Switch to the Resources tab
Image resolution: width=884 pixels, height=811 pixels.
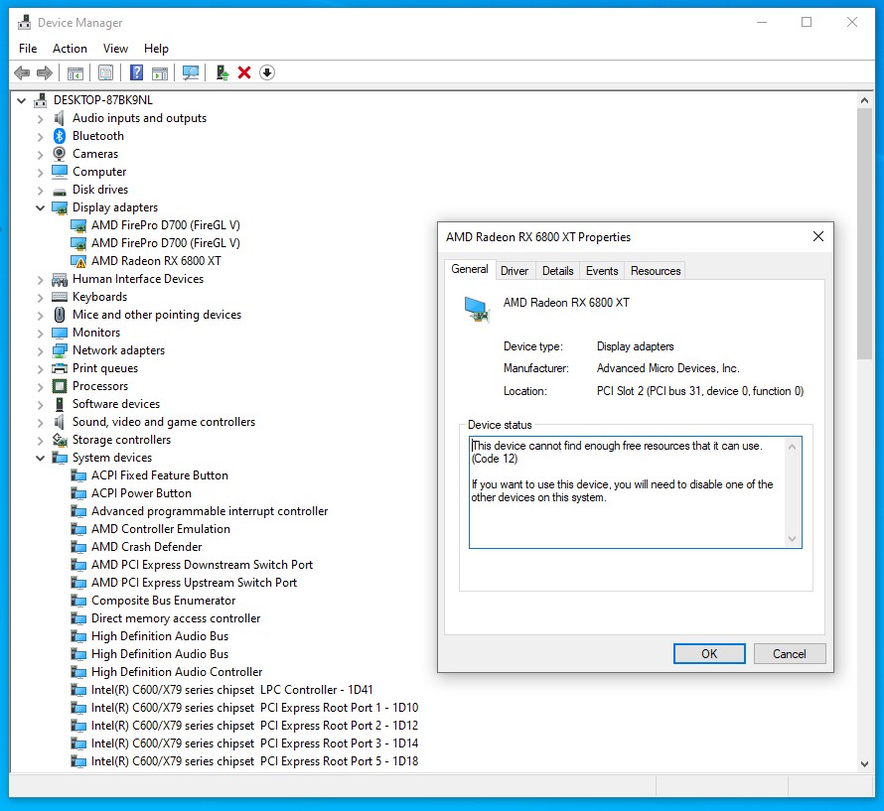656,271
